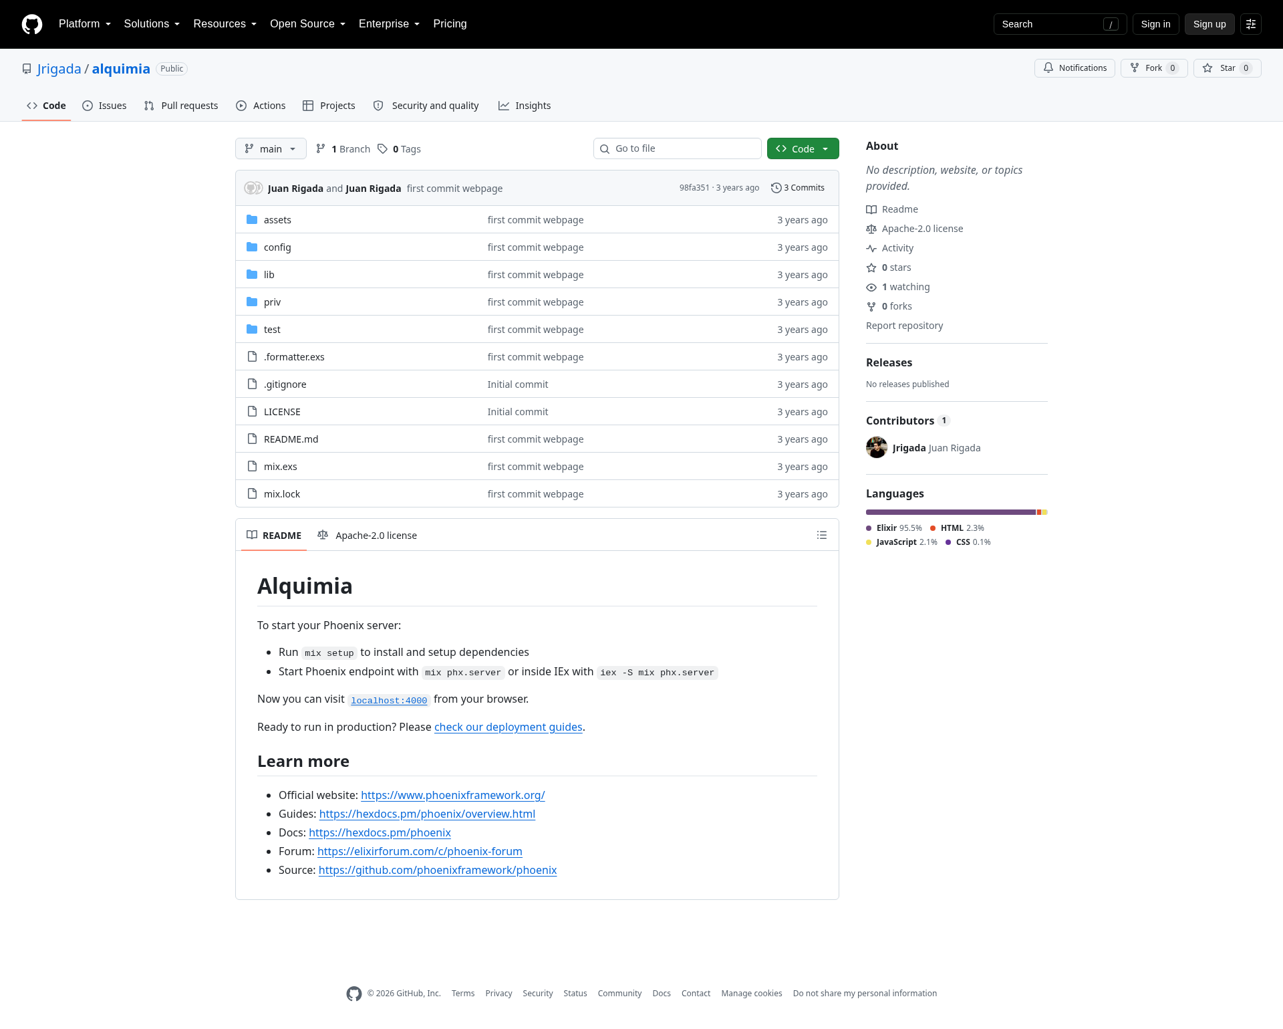Click the HTML language entry

click(957, 528)
